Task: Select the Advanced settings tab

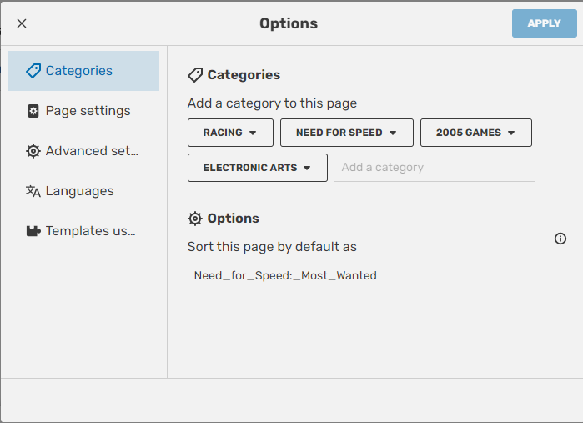Action: 92,151
